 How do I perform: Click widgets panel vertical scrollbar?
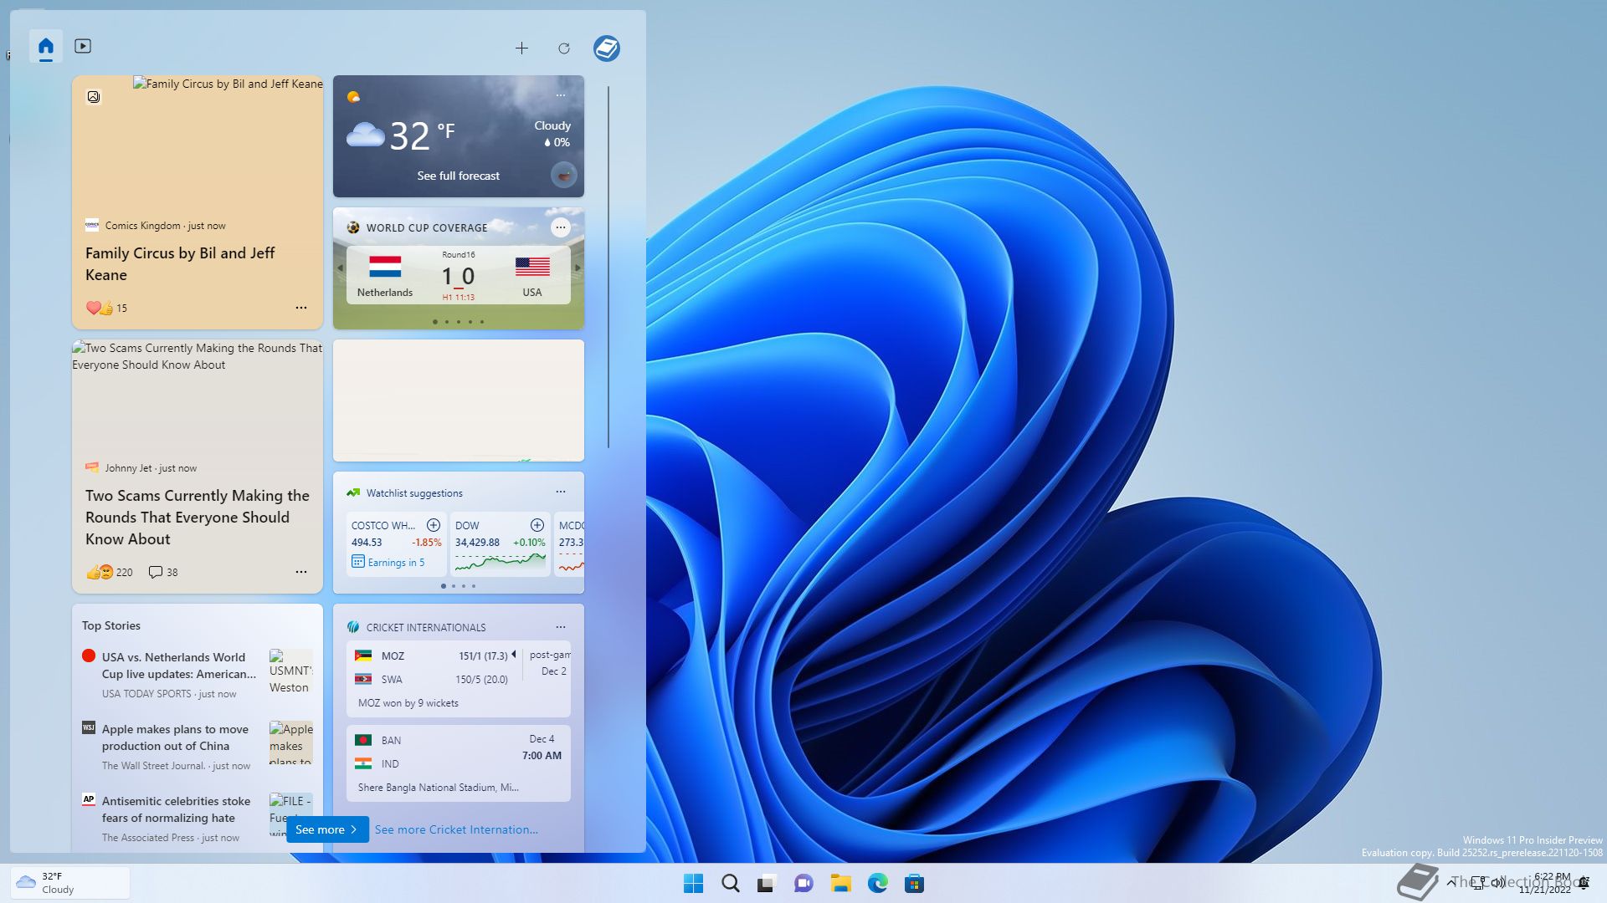click(x=608, y=266)
